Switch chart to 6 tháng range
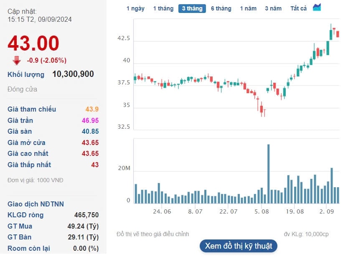This screenshot has height=257, width=348. [x=221, y=8]
